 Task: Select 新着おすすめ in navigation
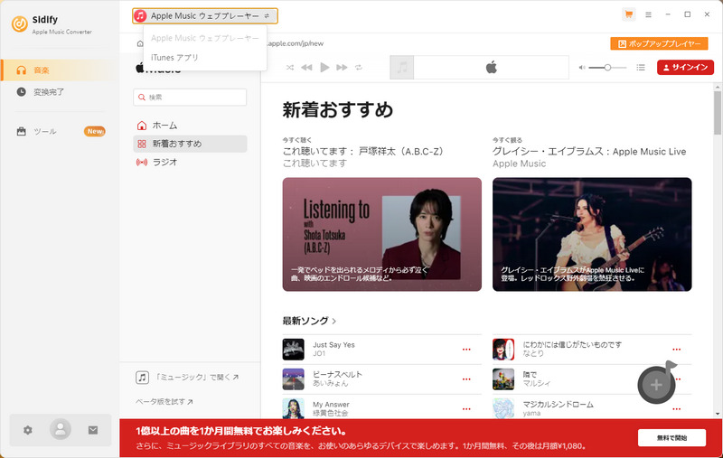[190, 144]
